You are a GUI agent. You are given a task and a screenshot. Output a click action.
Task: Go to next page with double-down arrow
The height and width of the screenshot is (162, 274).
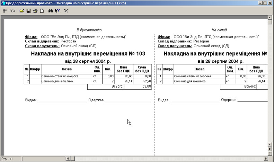[x=270, y=153]
